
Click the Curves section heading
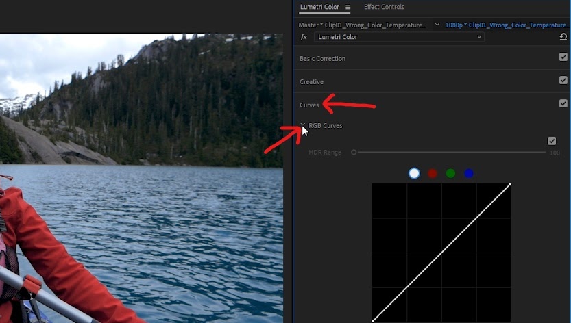pyautogui.click(x=309, y=105)
